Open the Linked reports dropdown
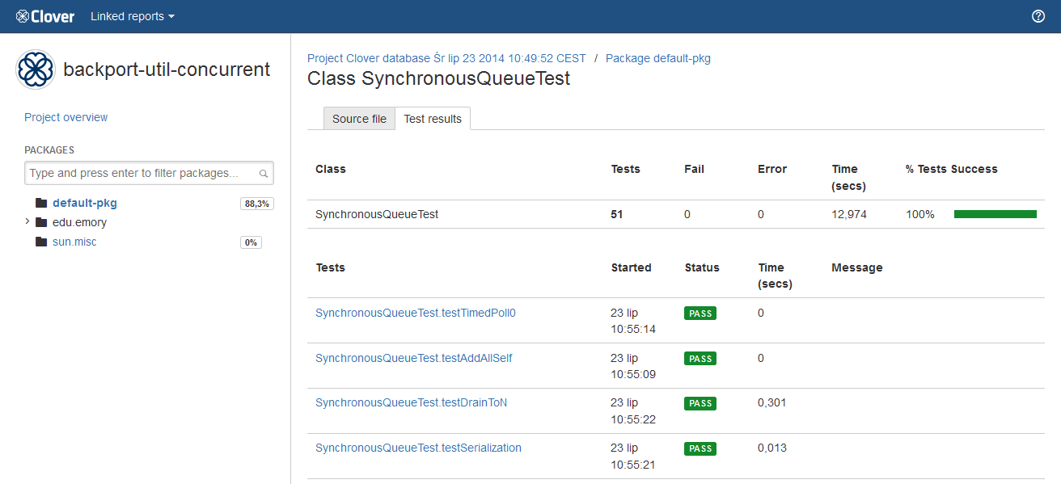The width and height of the screenshot is (1061, 484). (132, 16)
